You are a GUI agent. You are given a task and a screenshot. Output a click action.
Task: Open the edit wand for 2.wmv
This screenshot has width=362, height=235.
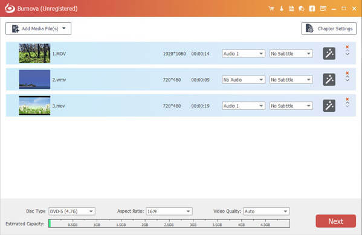pyautogui.click(x=329, y=80)
